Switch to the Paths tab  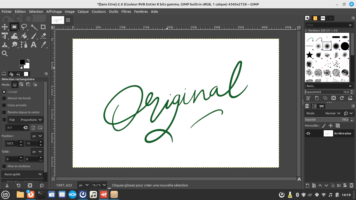pyautogui.click(x=322, y=106)
